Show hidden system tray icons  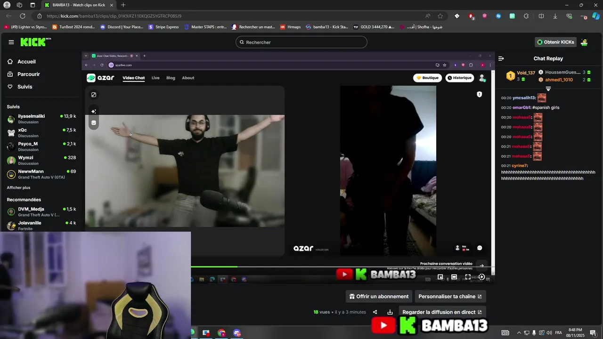tap(519, 333)
